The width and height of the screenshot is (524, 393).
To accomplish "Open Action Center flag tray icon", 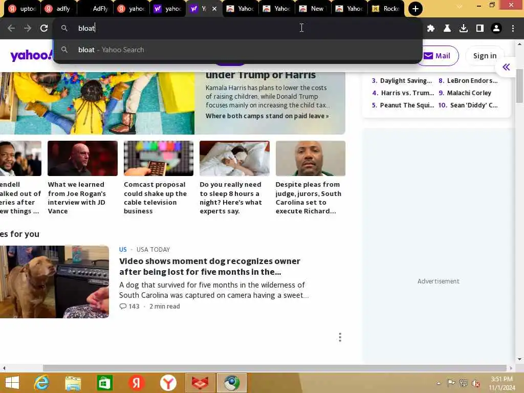I will pos(451,383).
